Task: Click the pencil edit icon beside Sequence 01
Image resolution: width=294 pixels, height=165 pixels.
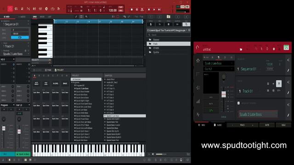Action: click(288, 70)
